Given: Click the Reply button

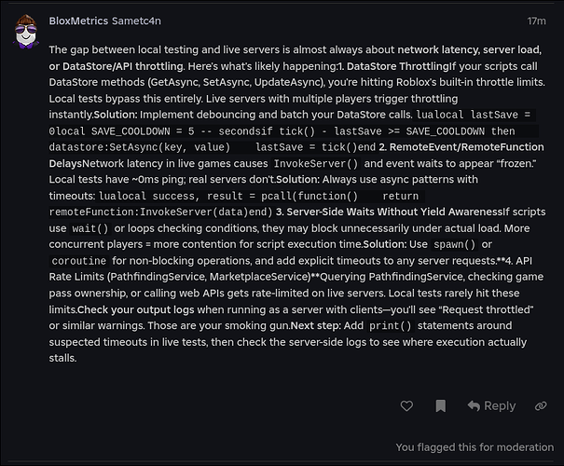Looking at the screenshot, I should click(491, 406).
